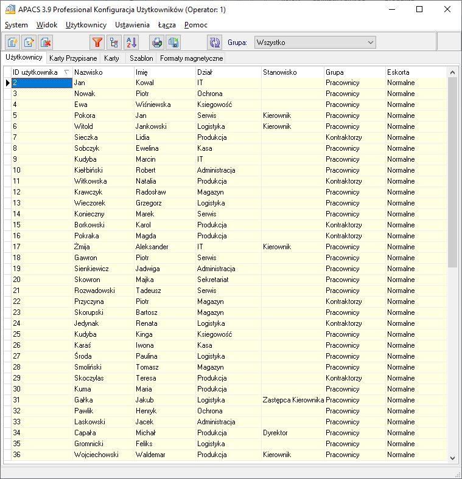462x479 pixels.
Task: Select the surname Karaś
Action: click(83, 345)
